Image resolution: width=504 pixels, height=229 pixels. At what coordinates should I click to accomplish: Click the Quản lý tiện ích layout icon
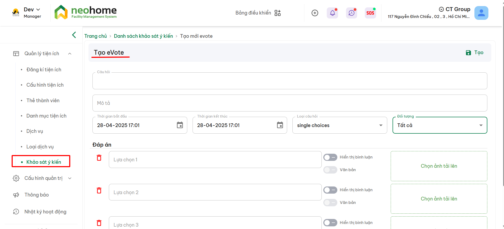pyautogui.click(x=16, y=54)
